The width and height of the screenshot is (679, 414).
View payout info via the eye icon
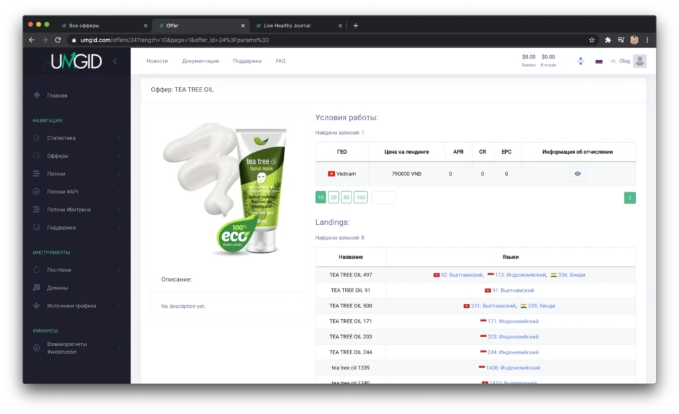578,174
